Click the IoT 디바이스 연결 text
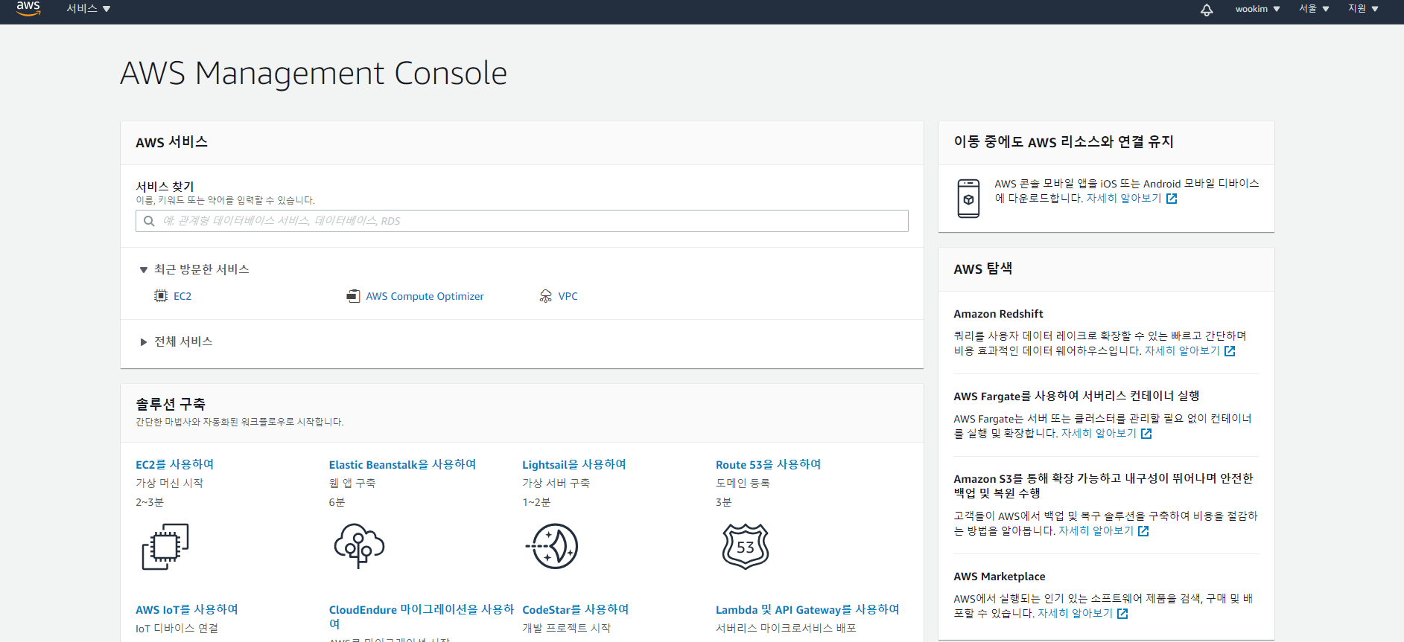Image resolution: width=1404 pixels, height=642 pixels. pos(177,629)
